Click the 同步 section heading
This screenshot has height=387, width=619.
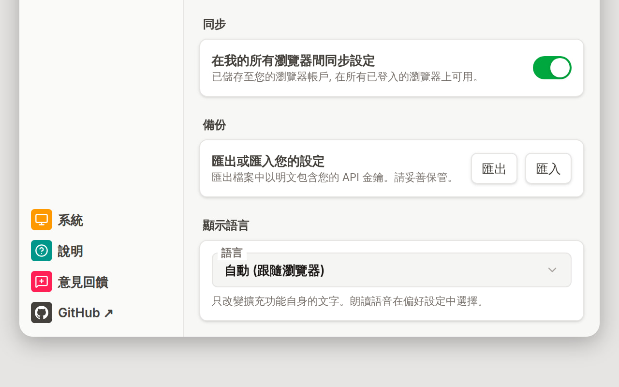click(214, 24)
